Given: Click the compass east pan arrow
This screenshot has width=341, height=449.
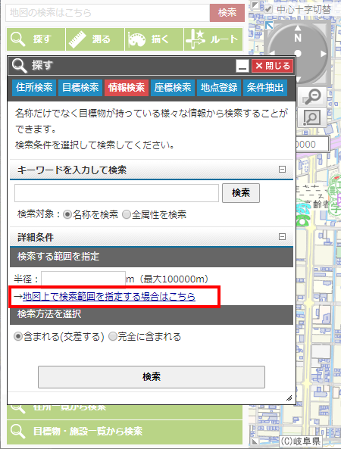Looking at the screenshot, I should (324, 53).
